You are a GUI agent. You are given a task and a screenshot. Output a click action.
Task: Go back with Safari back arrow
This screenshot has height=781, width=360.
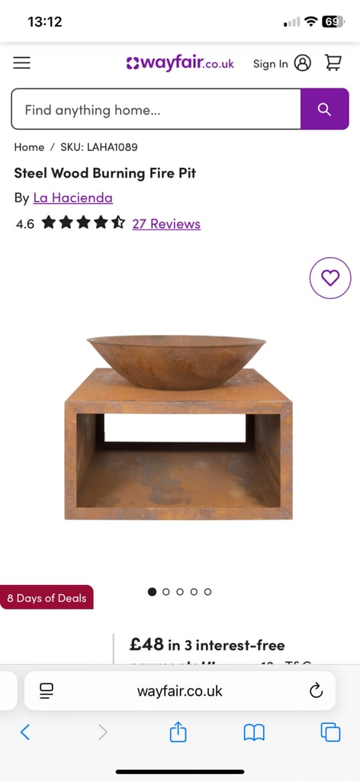[x=25, y=732]
